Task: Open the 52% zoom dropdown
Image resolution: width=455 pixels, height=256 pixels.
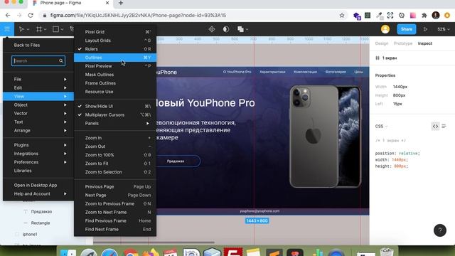Action: pyautogui.click(x=444, y=29)
